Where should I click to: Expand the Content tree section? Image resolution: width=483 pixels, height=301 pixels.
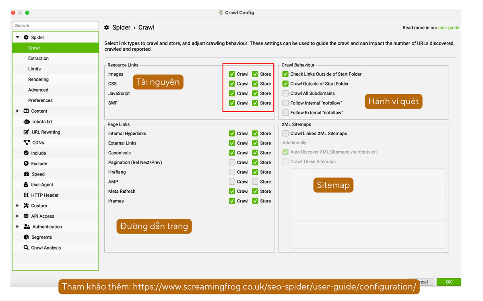(x=17, y=111)
